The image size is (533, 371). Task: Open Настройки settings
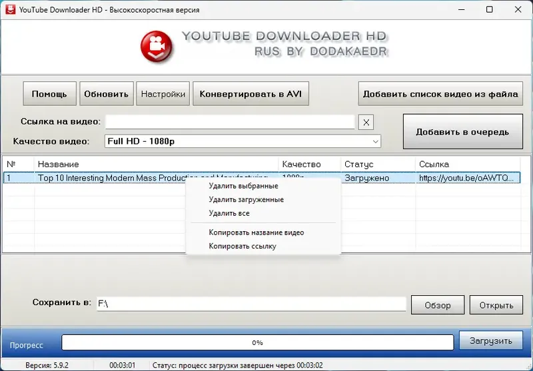pyautogui.click(x=163, y=94)
